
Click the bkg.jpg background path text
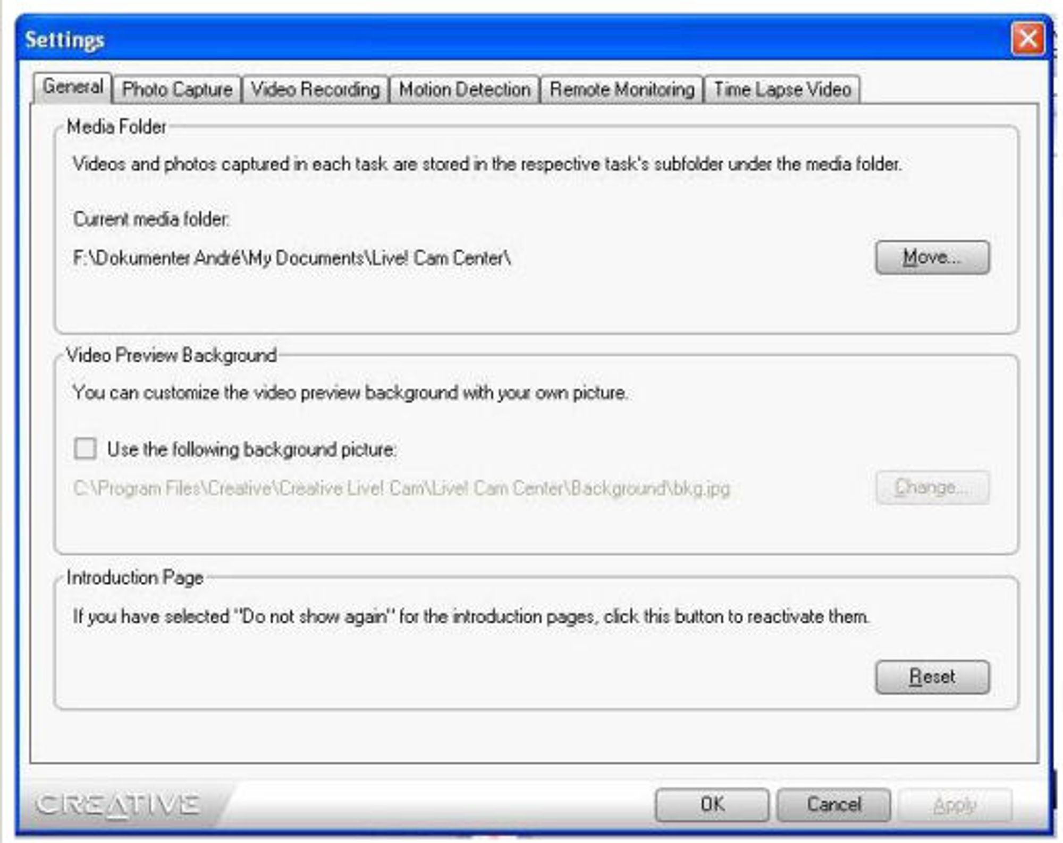(x=401, y=488)
